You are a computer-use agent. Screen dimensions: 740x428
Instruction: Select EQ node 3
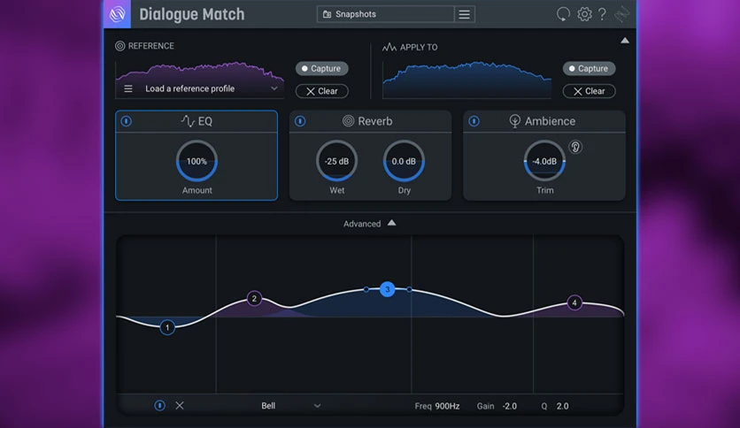388,289
